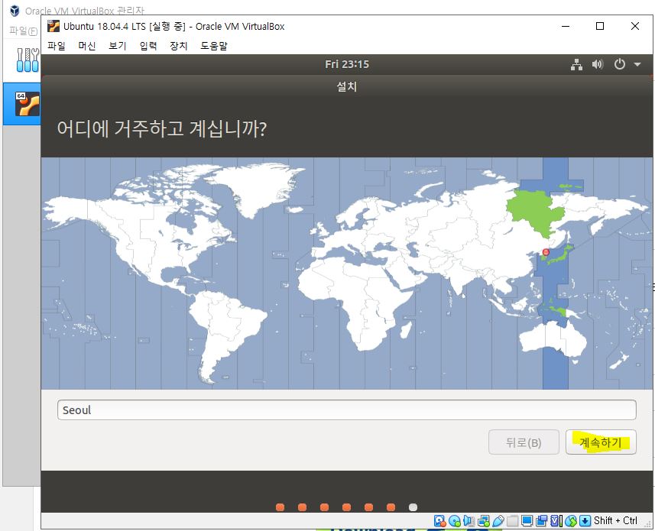655x531 pixels.
Task: Click the VirtualBox Manager tools icon
Action: click(28, 60)
